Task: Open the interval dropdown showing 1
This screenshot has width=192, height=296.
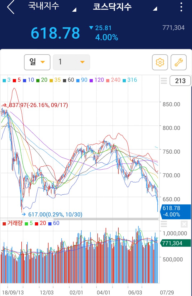Action: pos(71,62)
